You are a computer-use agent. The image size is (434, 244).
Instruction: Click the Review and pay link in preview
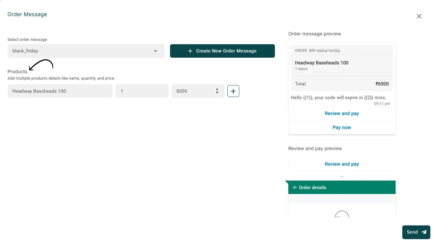click(342, 113)
